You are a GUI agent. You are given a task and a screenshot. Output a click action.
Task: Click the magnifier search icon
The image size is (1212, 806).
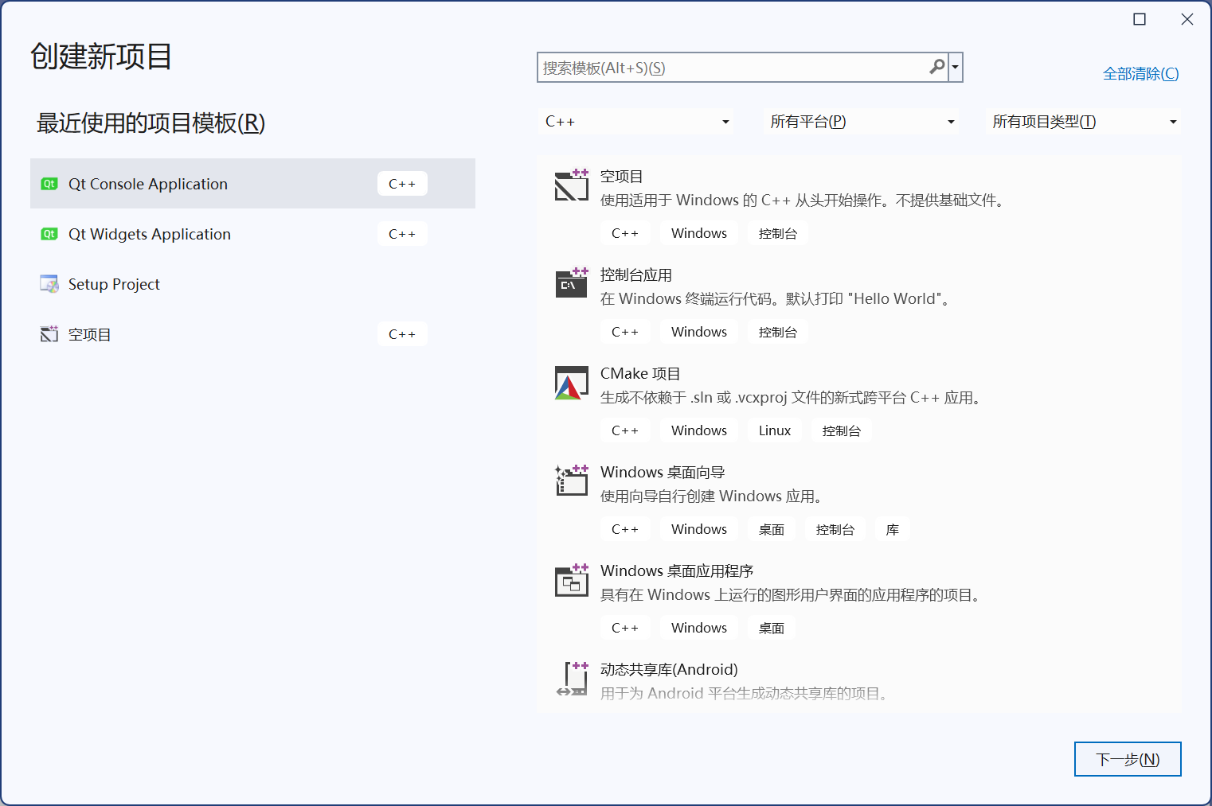[937, 68]
